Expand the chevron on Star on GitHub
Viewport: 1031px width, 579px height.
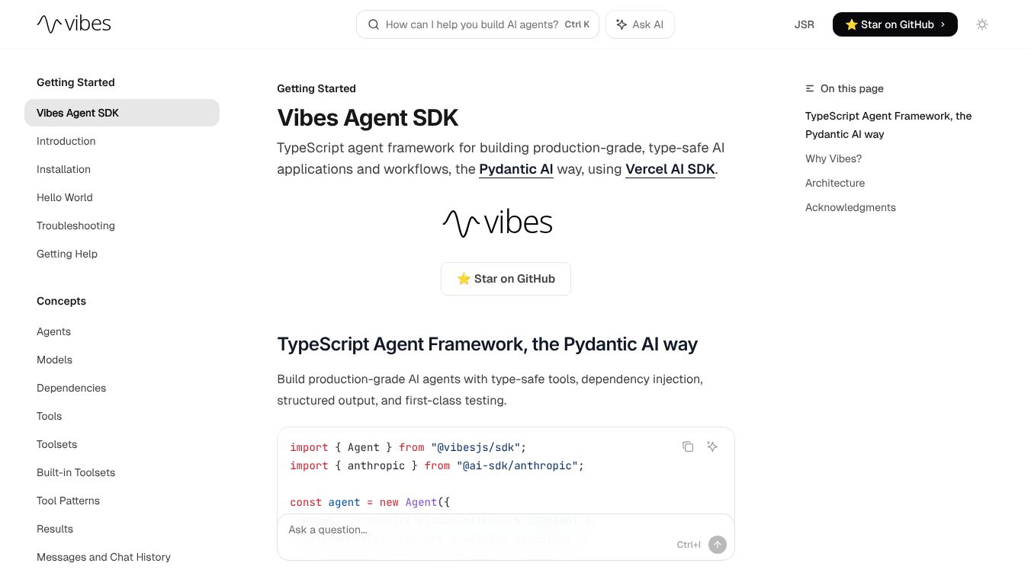943,24
